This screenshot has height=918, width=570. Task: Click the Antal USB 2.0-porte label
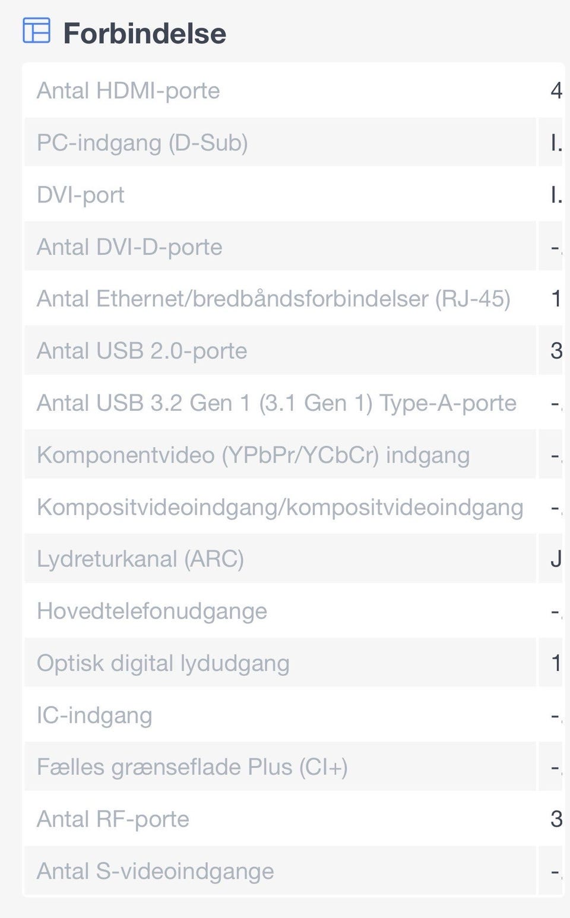142,351
